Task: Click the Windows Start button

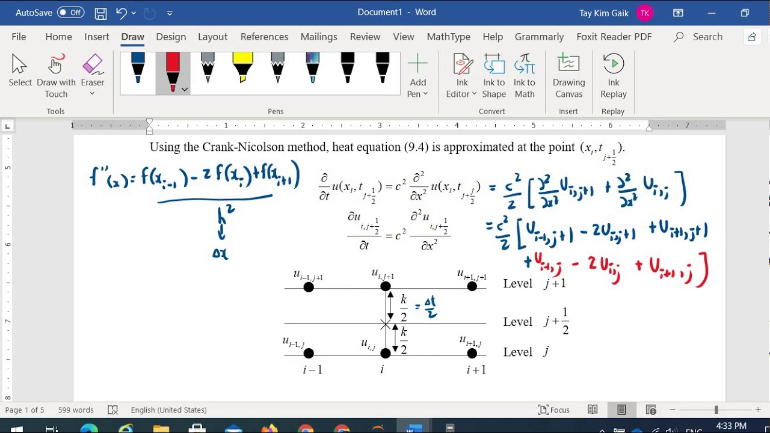Action: click(x=16, y=429)
